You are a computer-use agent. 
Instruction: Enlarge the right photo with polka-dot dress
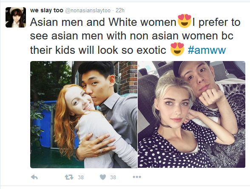[x=191, y=114]
